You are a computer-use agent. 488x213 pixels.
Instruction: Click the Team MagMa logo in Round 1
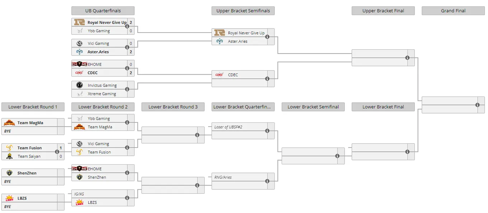click(9, 123)
